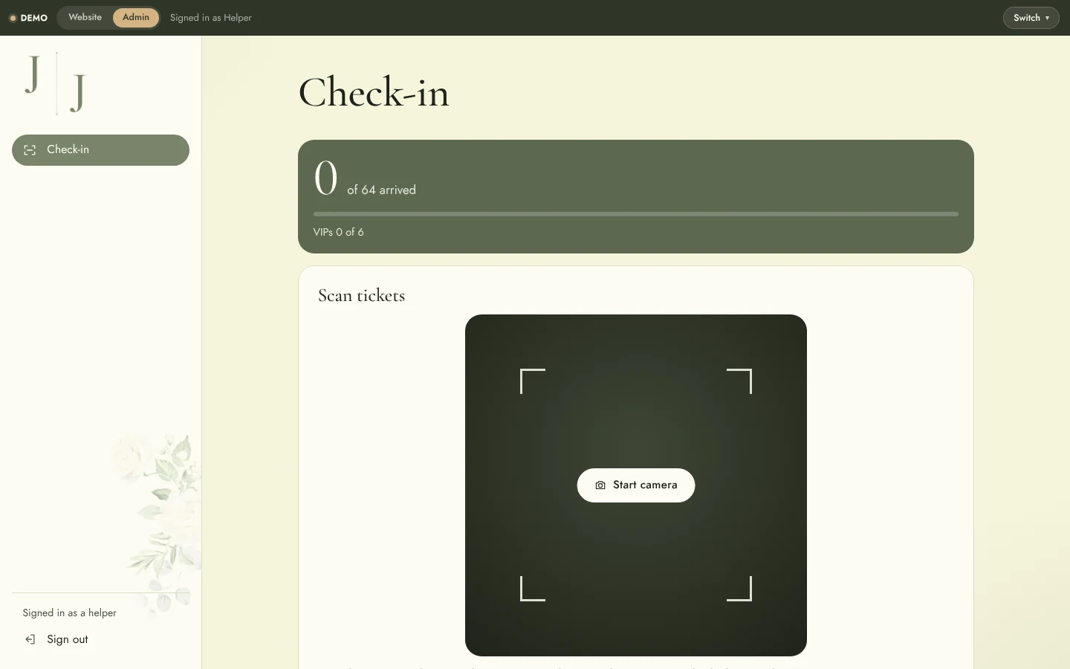Click the JJ monogram logo
Viewport: 1070px width, 669px height.
click(56, 83)
